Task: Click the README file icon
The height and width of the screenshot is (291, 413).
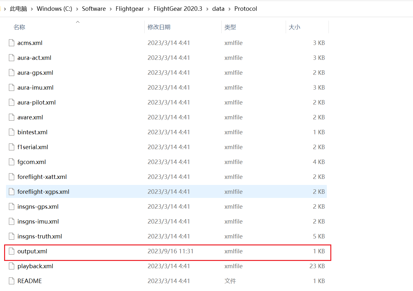Action: 11,281
